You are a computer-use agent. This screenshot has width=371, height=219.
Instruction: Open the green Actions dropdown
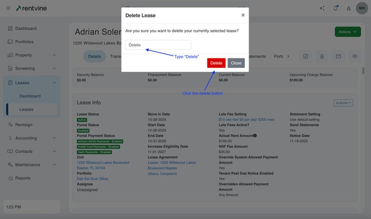(348, 32)
